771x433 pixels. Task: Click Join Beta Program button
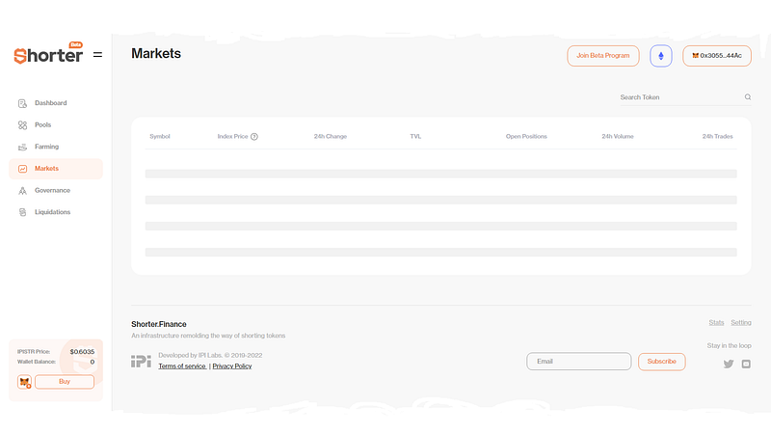coord(603,56)
